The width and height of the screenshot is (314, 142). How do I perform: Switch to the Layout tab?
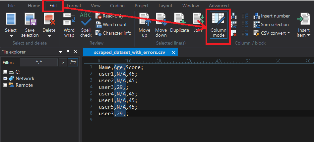(x=165, y=6)
